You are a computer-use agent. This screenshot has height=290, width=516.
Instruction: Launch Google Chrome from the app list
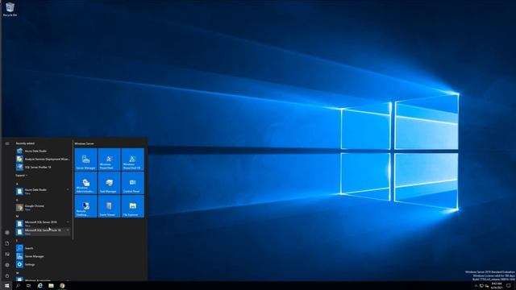tap(43, 207)
